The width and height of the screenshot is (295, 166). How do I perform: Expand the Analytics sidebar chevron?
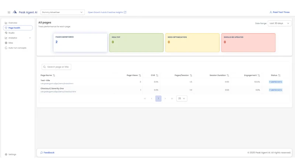(x=30, y=38)
